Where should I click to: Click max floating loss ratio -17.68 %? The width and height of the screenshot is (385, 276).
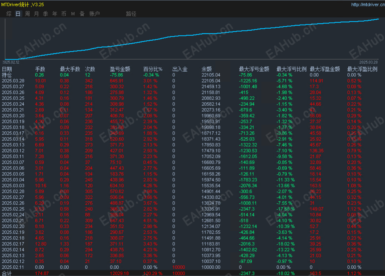(x=285, y=209)
